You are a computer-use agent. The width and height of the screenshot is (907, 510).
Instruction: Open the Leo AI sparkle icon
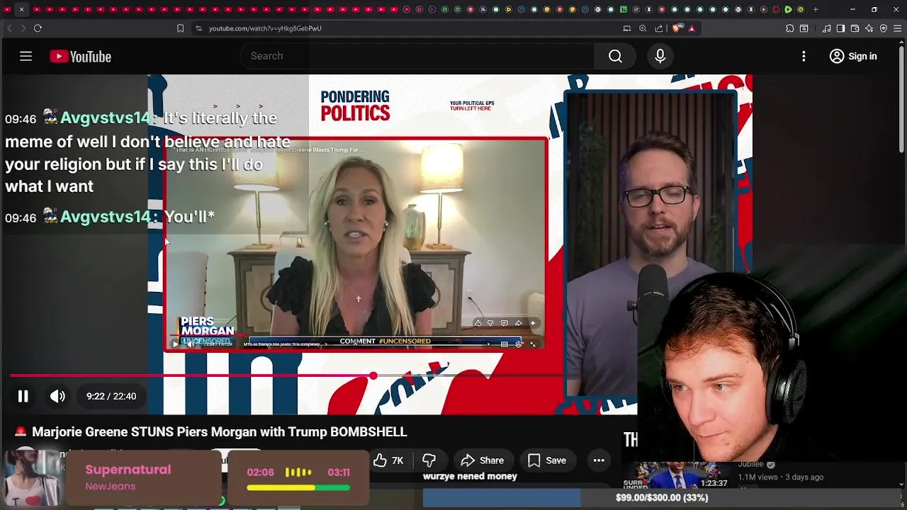coord(869,28)
